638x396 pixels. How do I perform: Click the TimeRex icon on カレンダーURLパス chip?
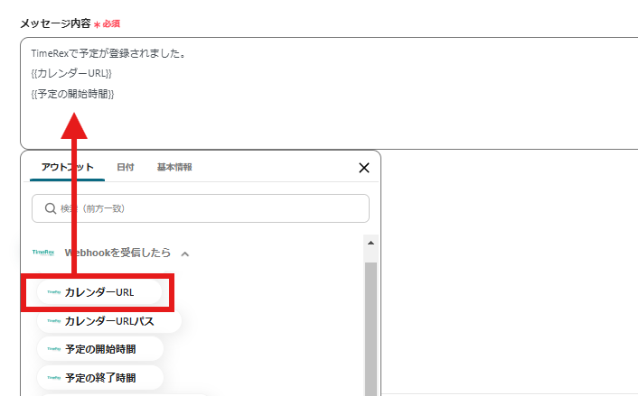53,321
